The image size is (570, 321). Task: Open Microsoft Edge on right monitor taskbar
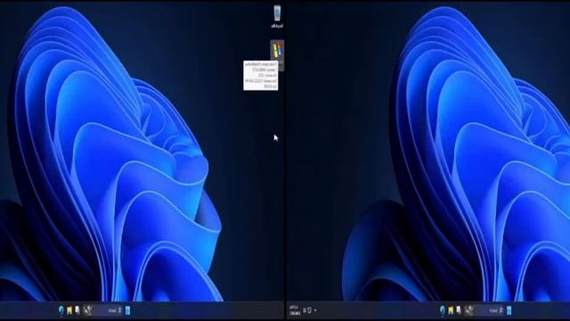pos(443,310)
